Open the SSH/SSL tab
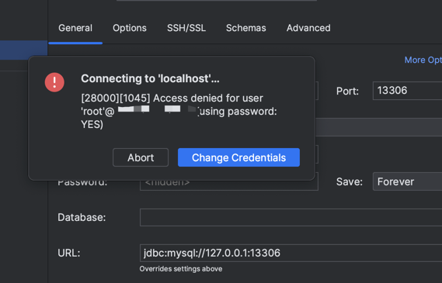 point(186,28)
